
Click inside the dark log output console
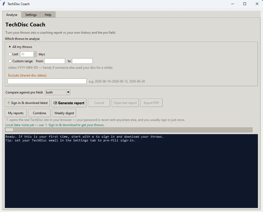(131, 171)
